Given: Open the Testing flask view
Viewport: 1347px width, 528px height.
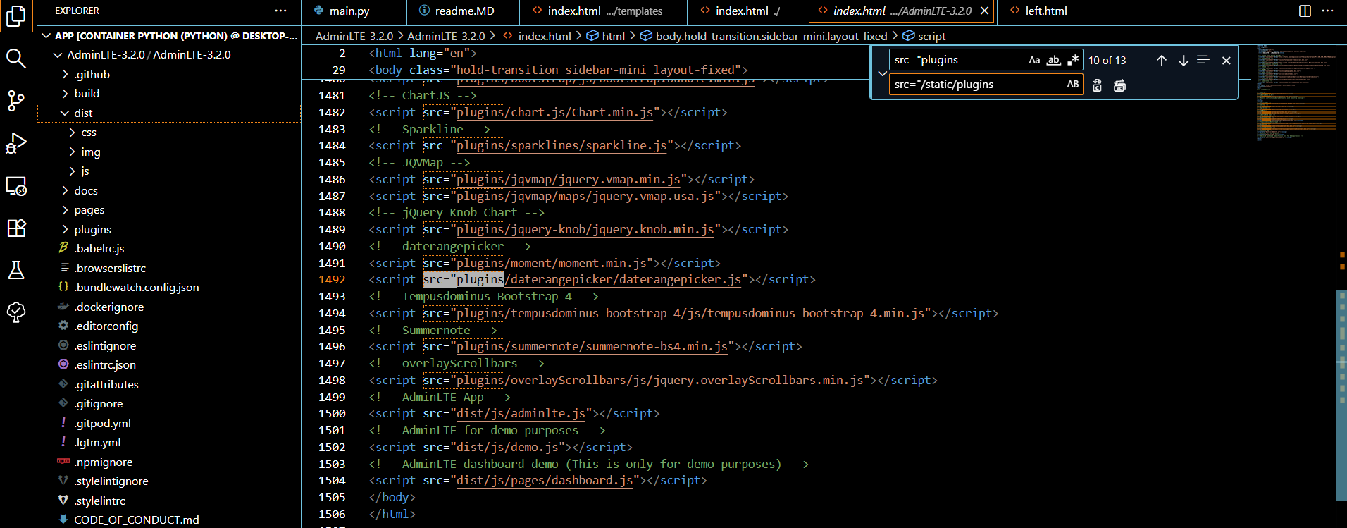Looking at the screenshot, I should [x=16, y=270].
